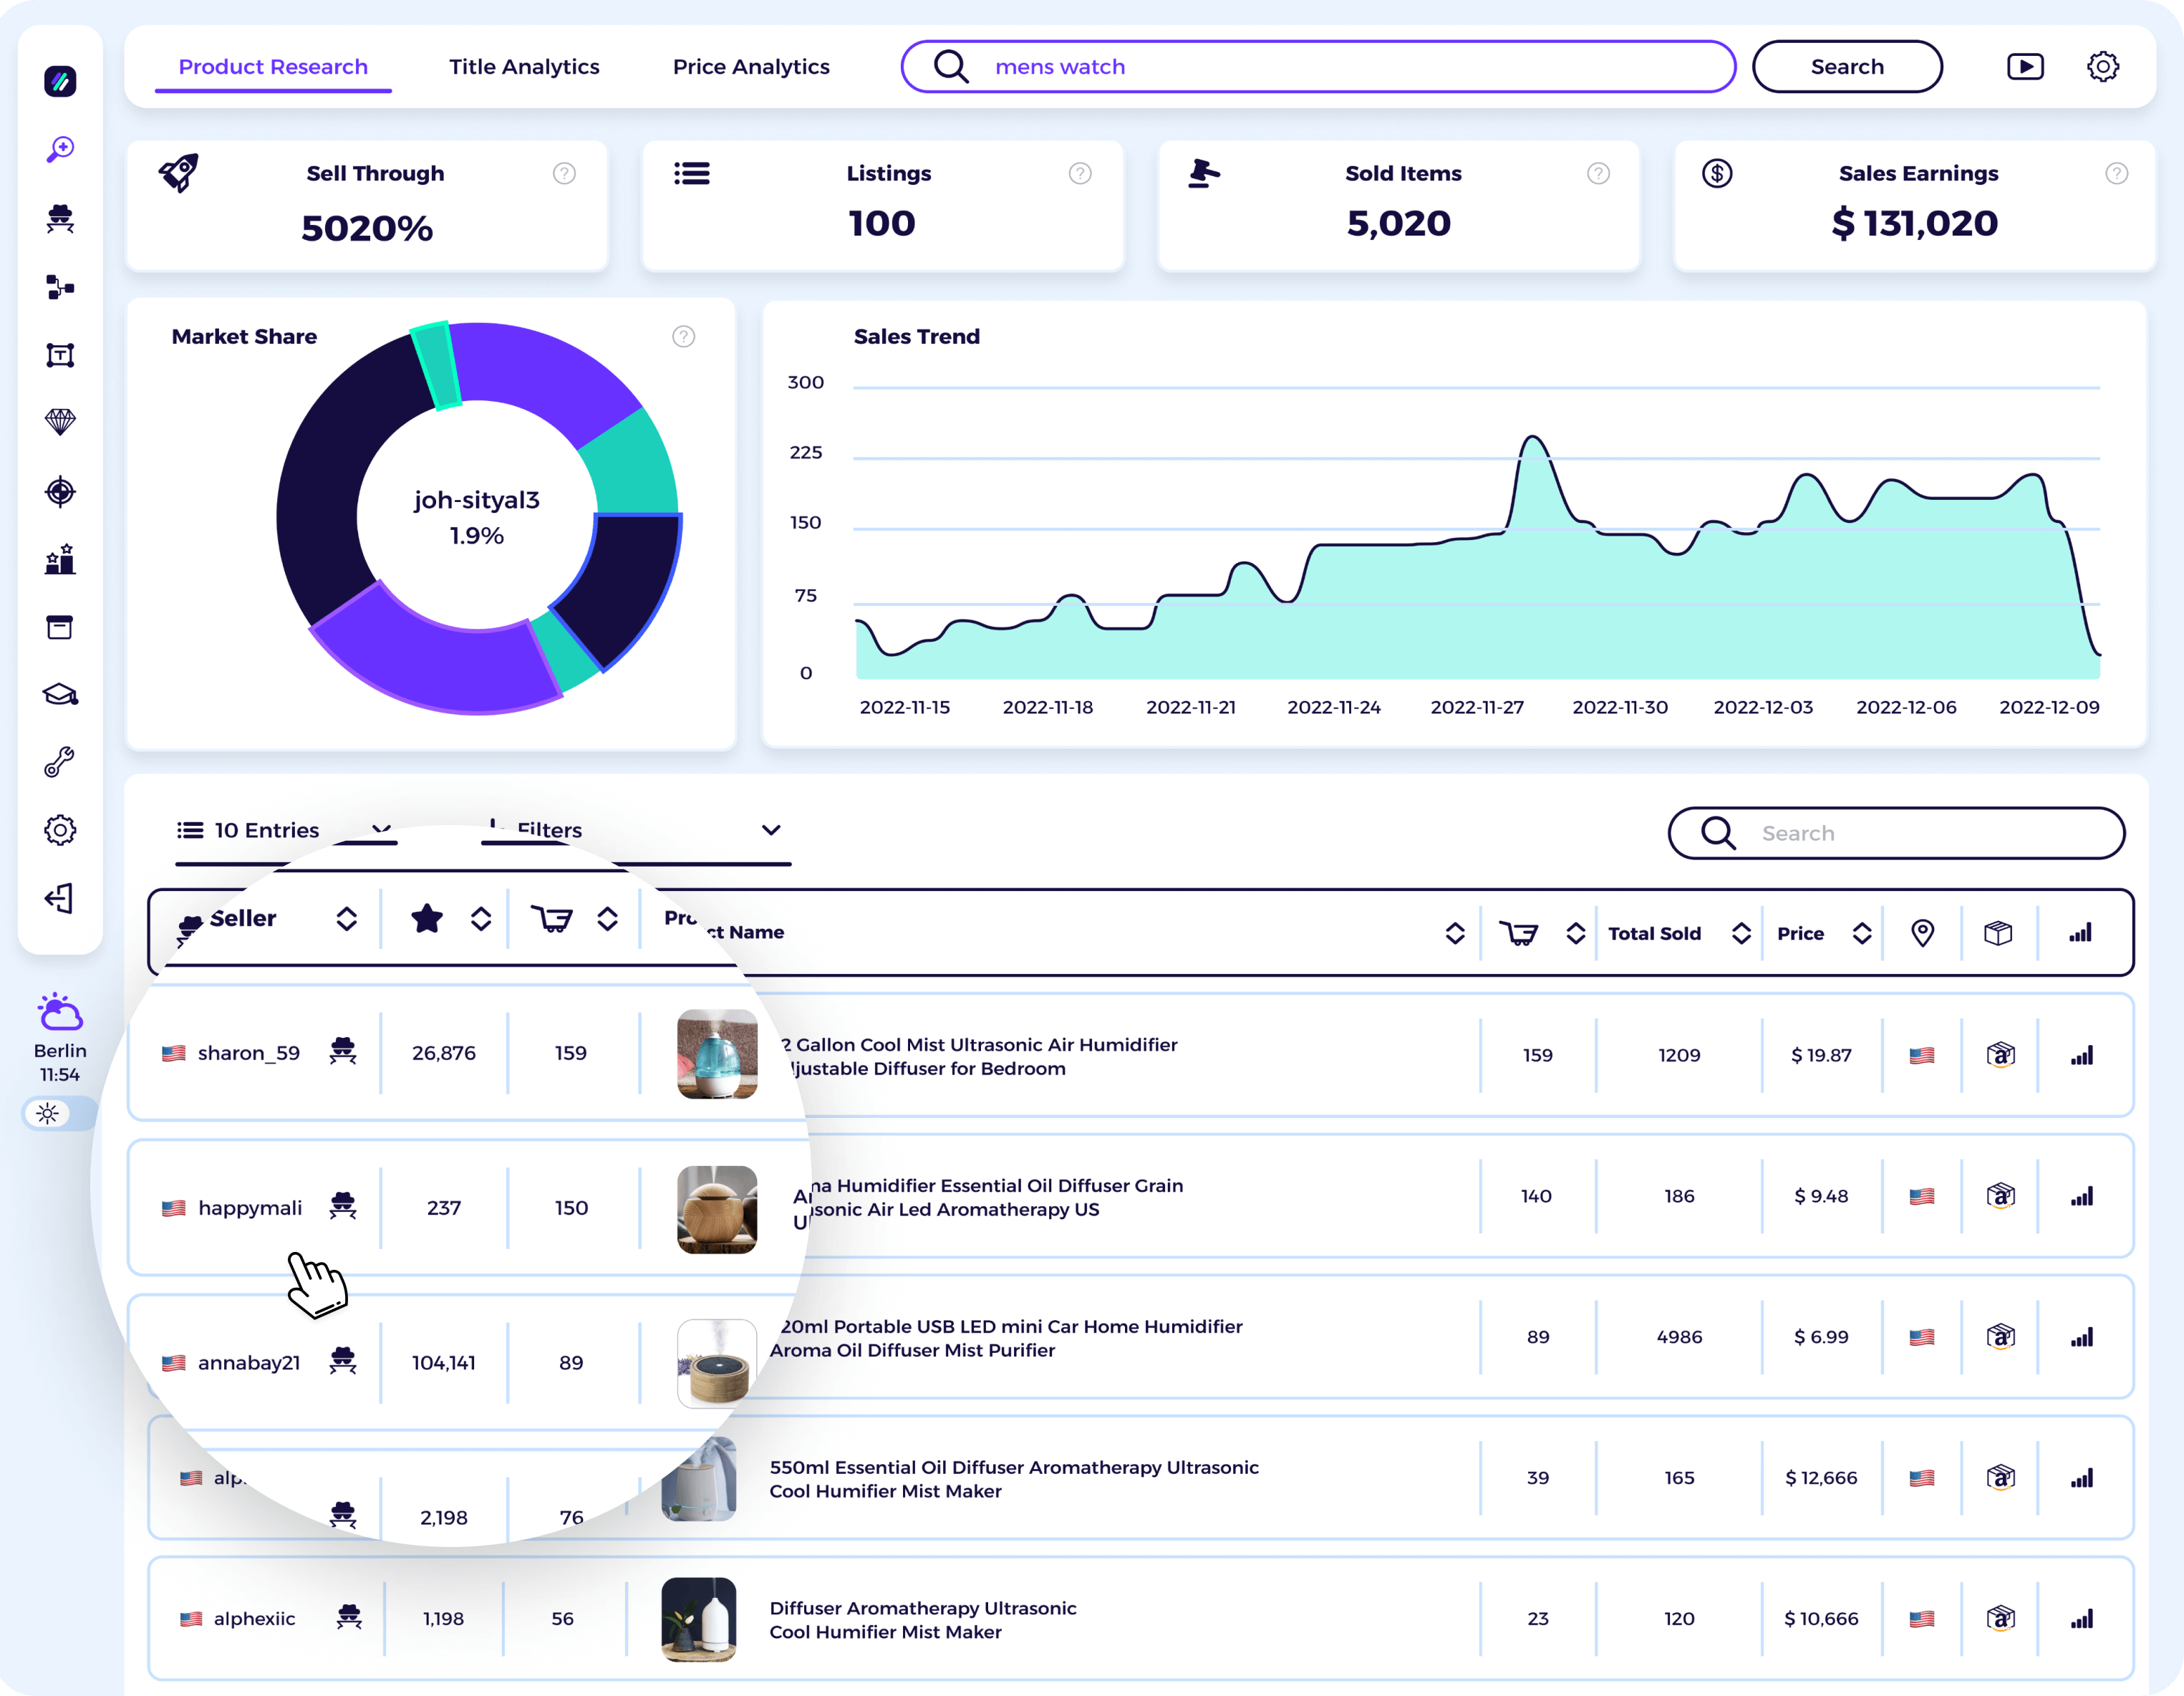Open seller alphexiic
This screenshot has width=2184, height=1696.
tap(254, 1619)
